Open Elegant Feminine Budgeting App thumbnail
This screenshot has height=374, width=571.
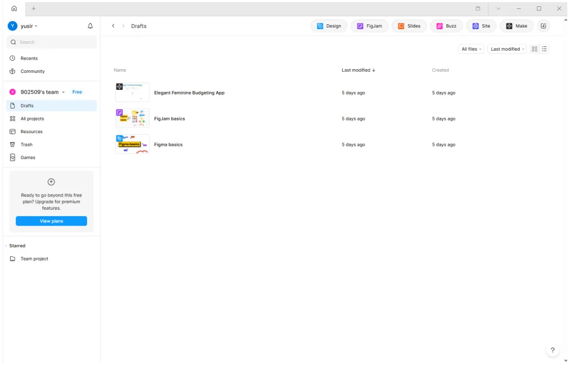coord(132,92)
